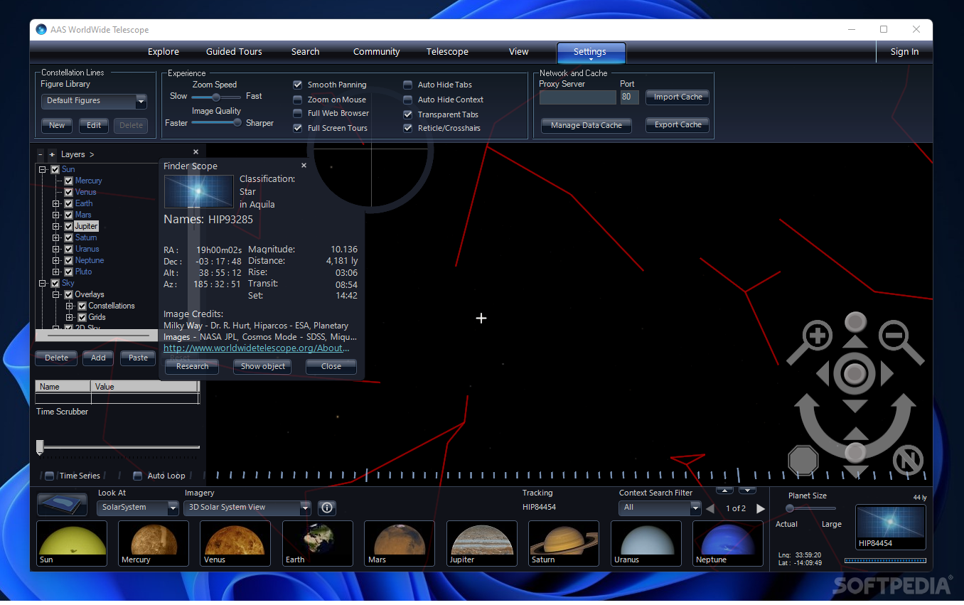Open the HIP84454 overview thumbnail

tap(891, 527)
